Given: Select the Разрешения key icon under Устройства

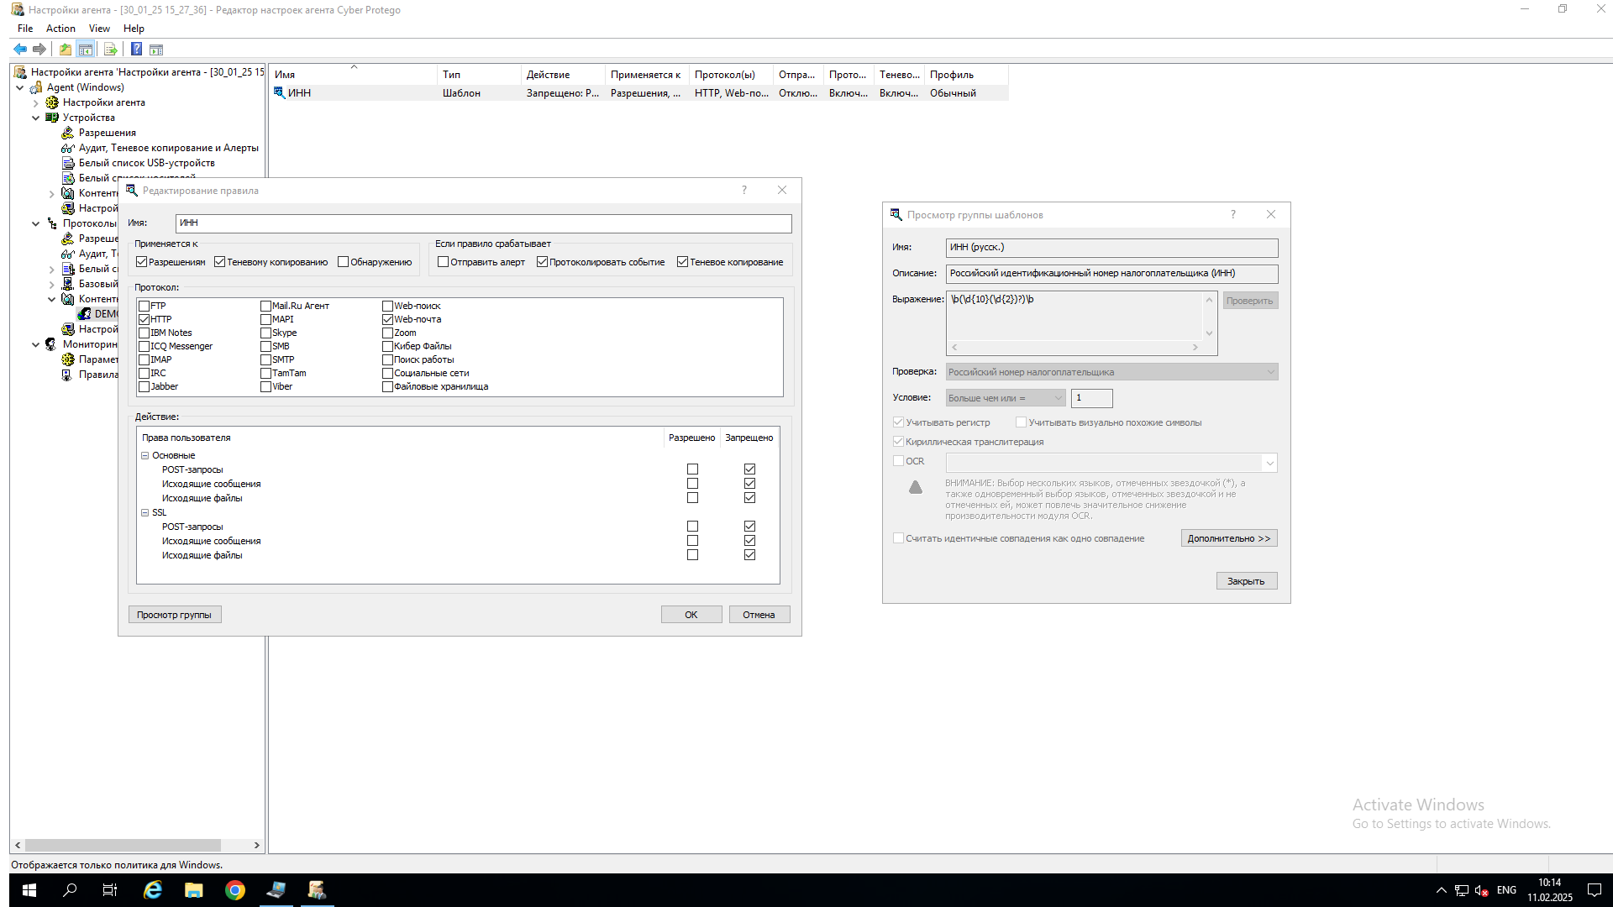Looking at the screenshot, I should (68, 133).
